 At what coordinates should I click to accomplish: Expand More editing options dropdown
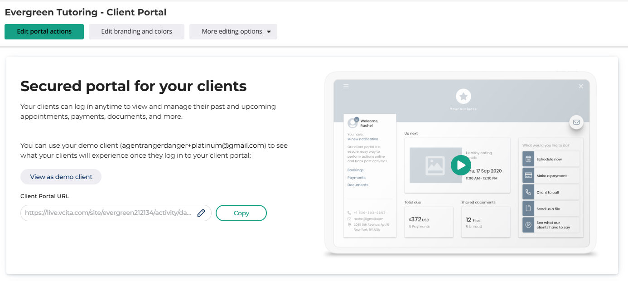pos(233,32)
